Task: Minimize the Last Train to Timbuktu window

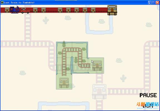Action: [150, 3]
